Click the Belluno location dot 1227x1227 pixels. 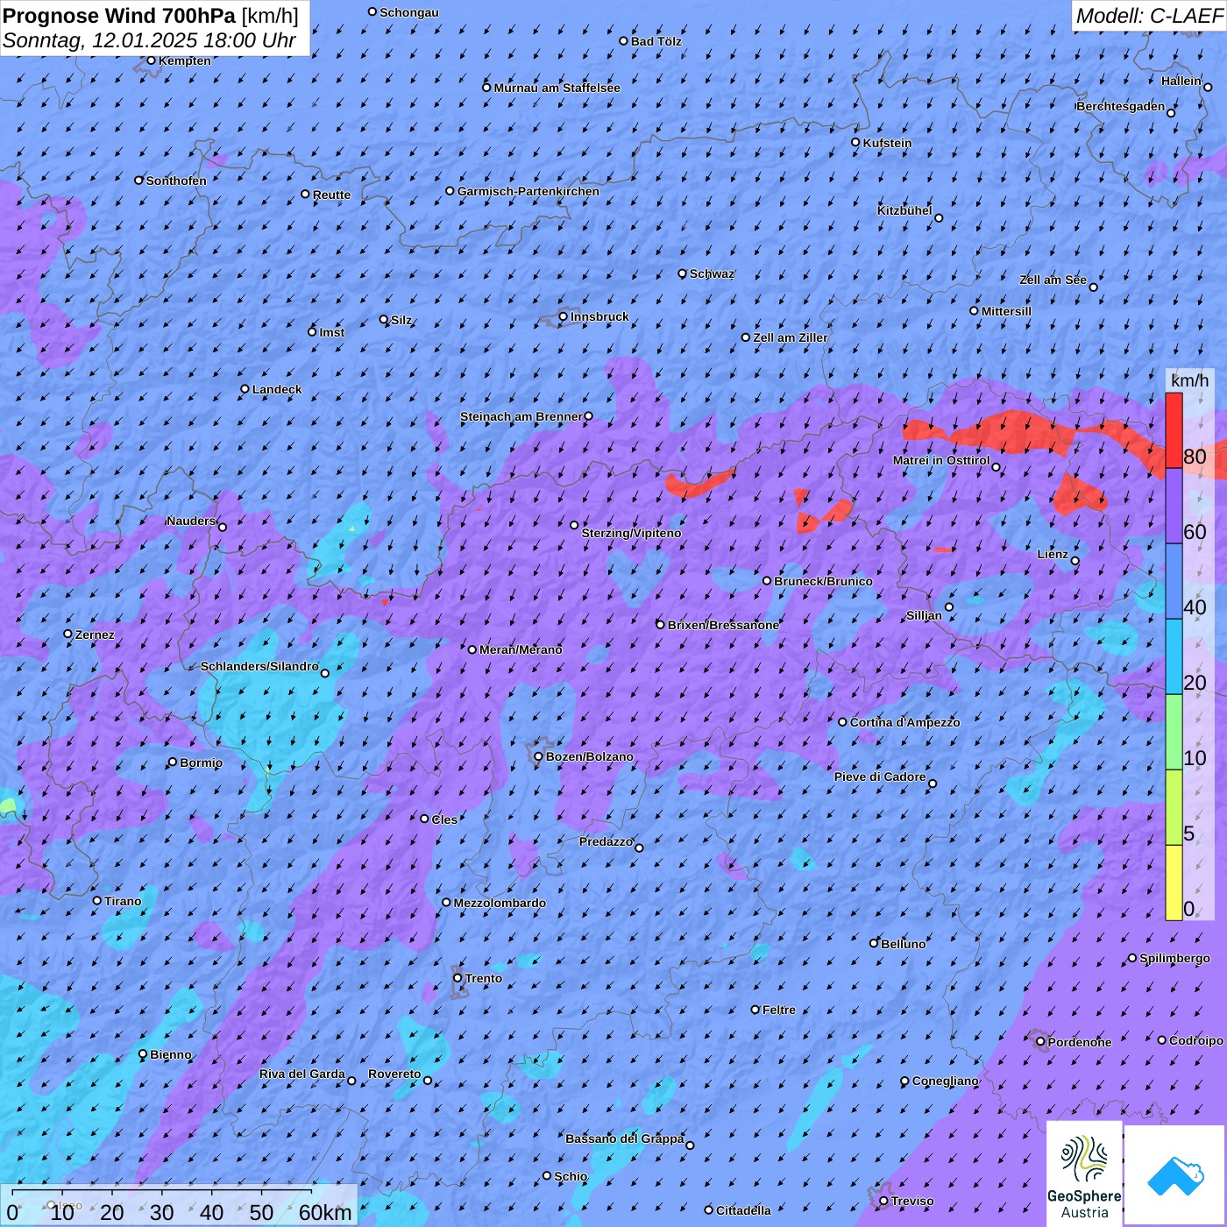click(874, 943)
